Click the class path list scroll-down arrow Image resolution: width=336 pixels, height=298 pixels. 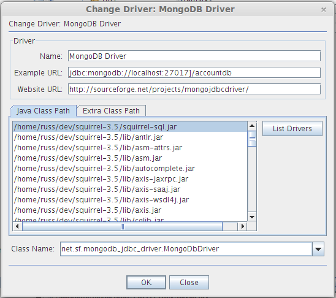(252, 217)
